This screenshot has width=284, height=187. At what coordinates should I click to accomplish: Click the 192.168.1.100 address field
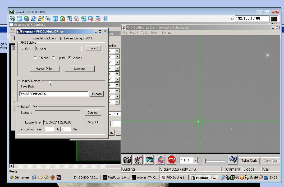coord(252,19)
